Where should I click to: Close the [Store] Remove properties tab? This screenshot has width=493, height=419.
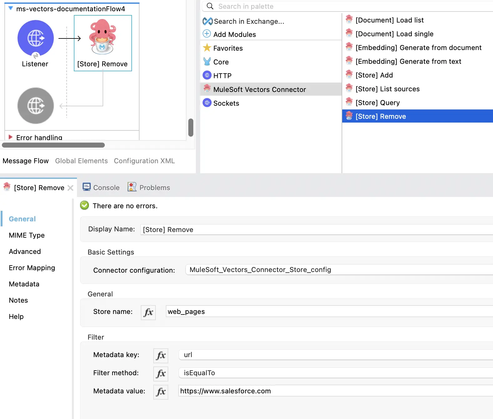(71, 188)
